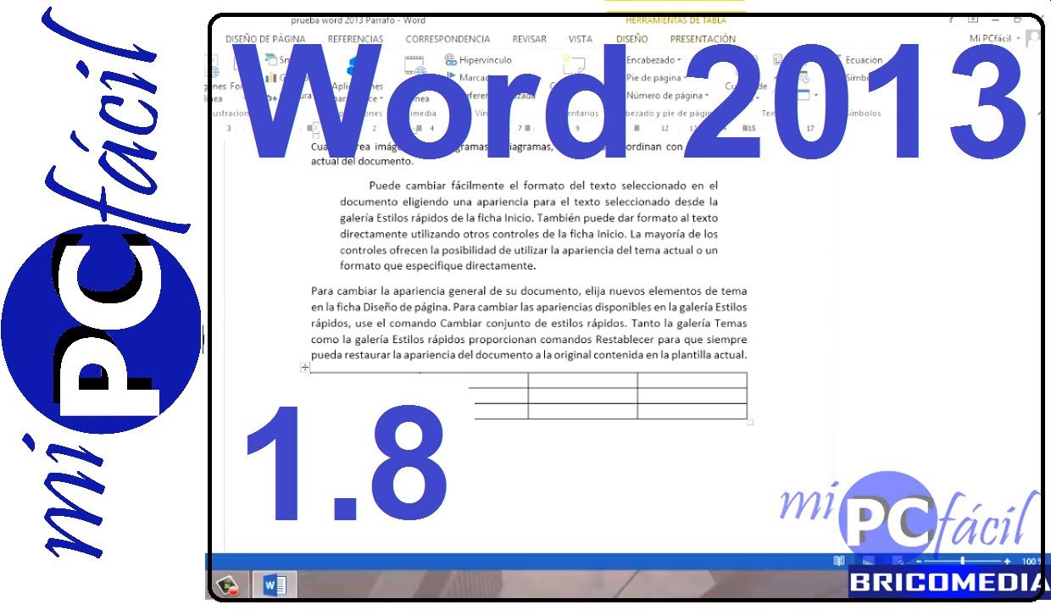Screen dimensions: 1051x610
Task: Open the Pie de página dropdown
Action: (656, 78)
